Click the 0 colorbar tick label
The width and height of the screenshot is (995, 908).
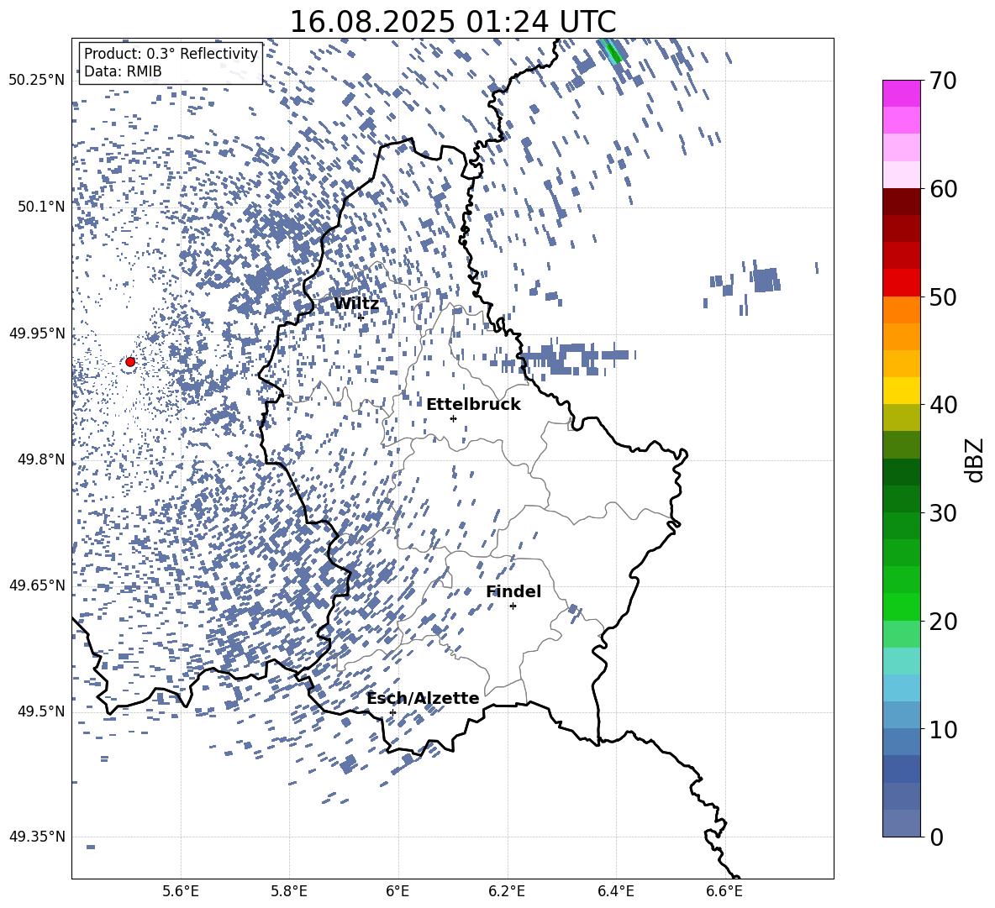pos(936,837)
